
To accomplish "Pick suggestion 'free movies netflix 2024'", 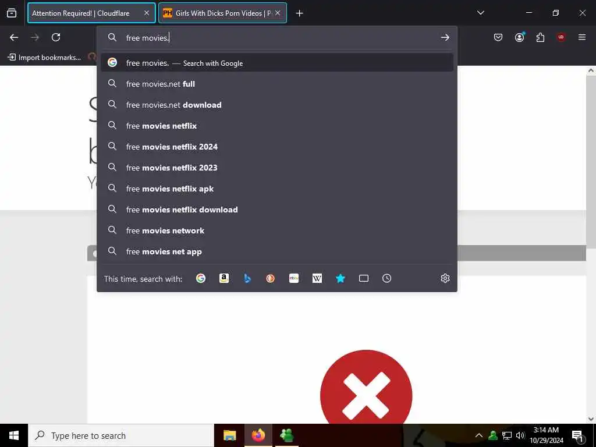I will 276,146.
